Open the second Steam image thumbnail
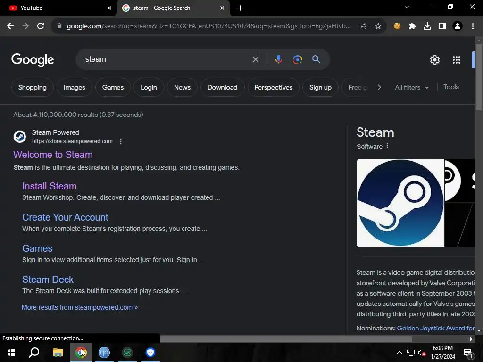Screen dimensions: 483x362 (x=460, y=181)
